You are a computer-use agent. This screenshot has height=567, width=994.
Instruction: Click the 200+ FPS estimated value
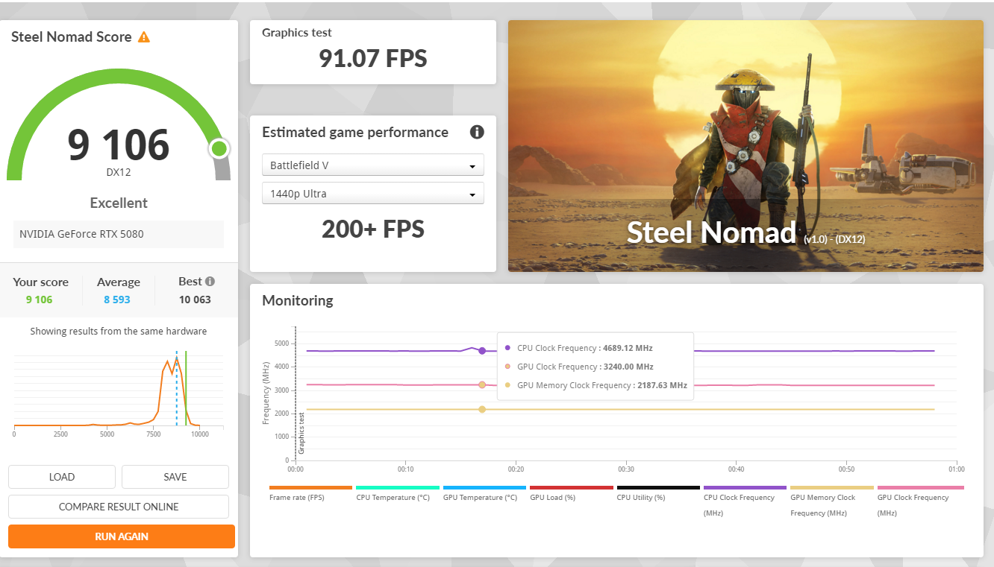pyautogui.click(x=373, y=229)
